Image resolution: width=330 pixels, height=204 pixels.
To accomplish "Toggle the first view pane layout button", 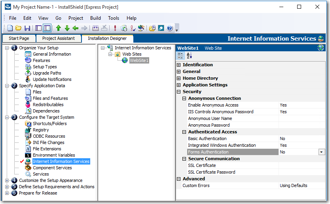I will [38, 28].
